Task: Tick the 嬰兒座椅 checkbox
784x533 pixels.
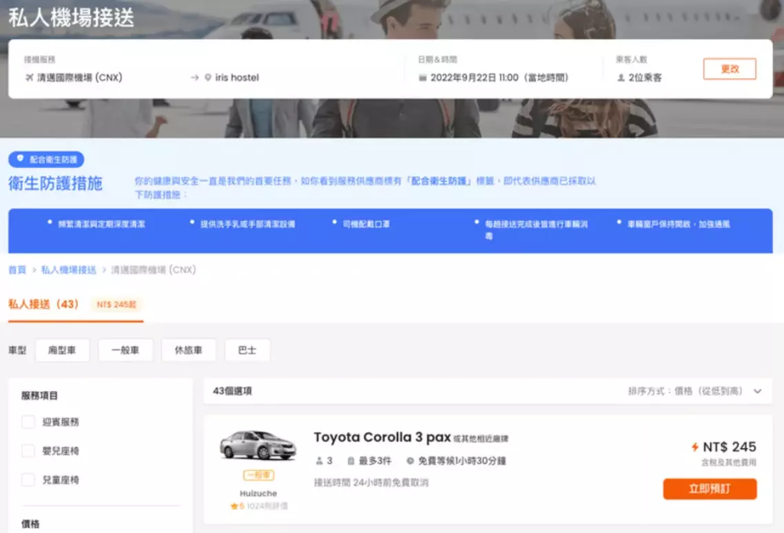Action: point(28,451)
